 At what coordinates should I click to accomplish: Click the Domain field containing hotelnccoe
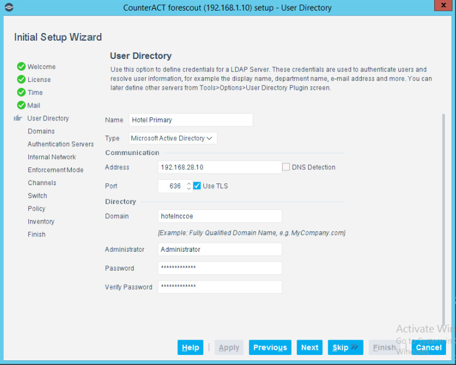coord(220,216)
